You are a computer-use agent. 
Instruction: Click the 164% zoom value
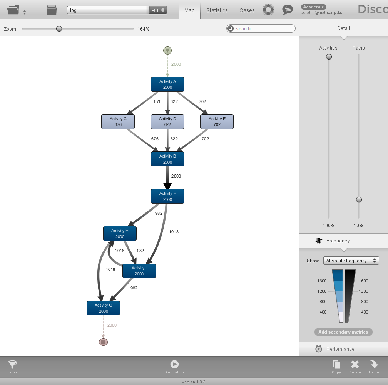[x=144, y=29]
